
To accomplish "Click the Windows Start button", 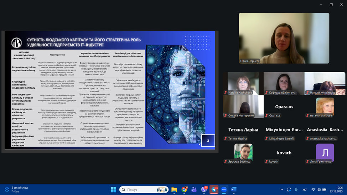I will (113, 190).
